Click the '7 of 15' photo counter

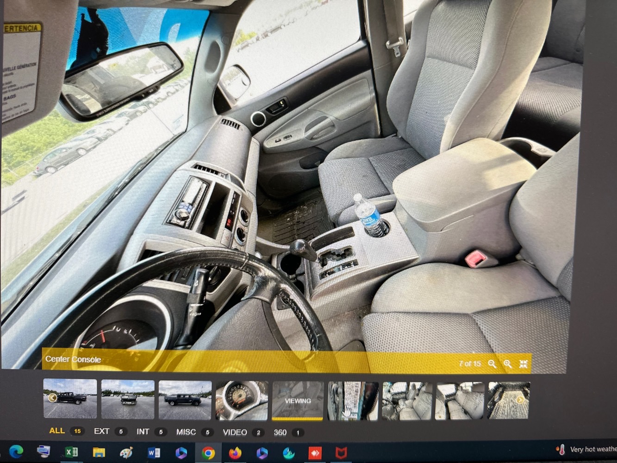pos(469,364)
